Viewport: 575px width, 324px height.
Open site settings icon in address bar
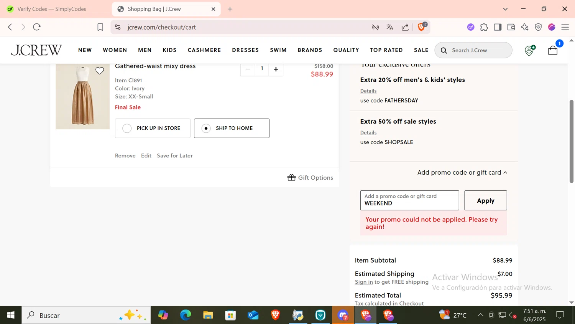coord(118,27)
